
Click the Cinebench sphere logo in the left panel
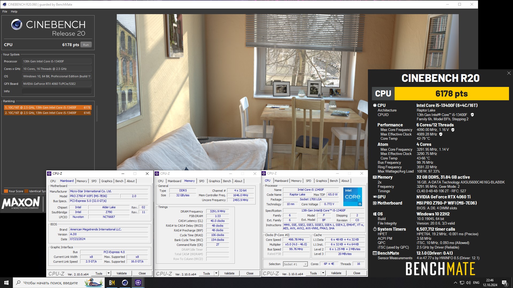tap(17, 25)
